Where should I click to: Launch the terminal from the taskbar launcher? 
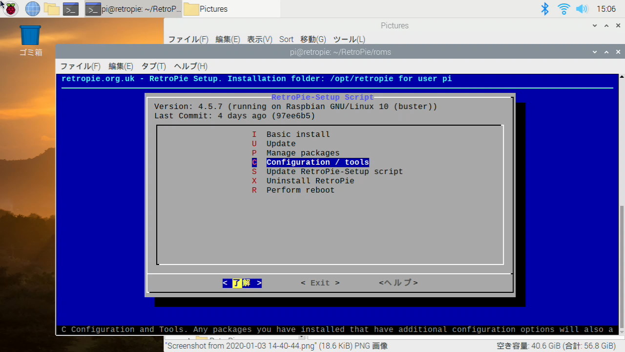71,8
